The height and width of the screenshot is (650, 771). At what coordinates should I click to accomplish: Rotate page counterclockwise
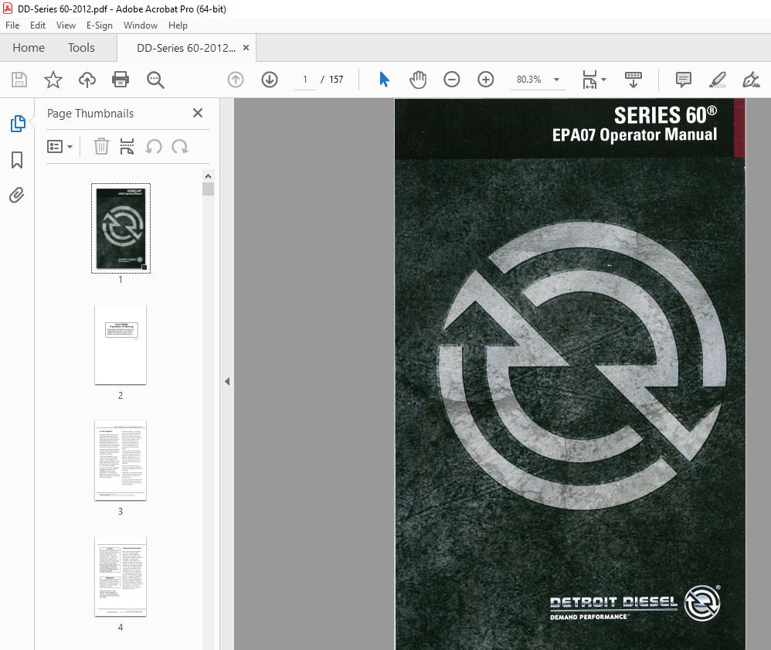tap(154, 147)
